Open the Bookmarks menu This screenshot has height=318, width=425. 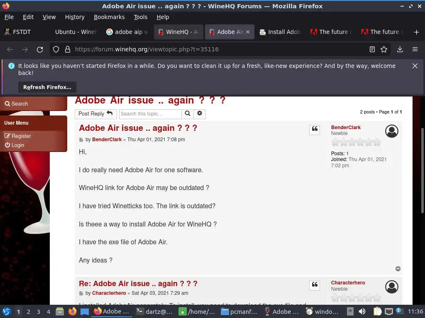(109, 17)
